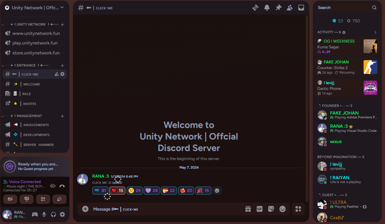Share your screen

tap(27, 199)
